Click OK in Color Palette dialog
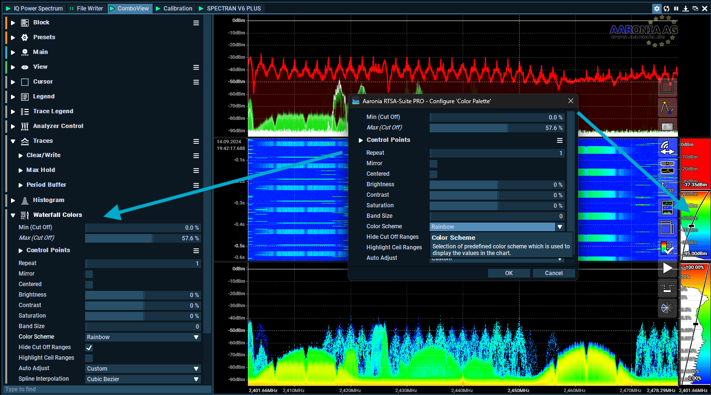 tap(509, 273)
